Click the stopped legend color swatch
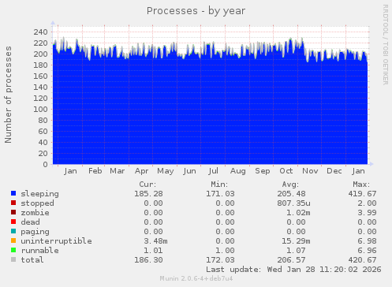 [13, 203]
